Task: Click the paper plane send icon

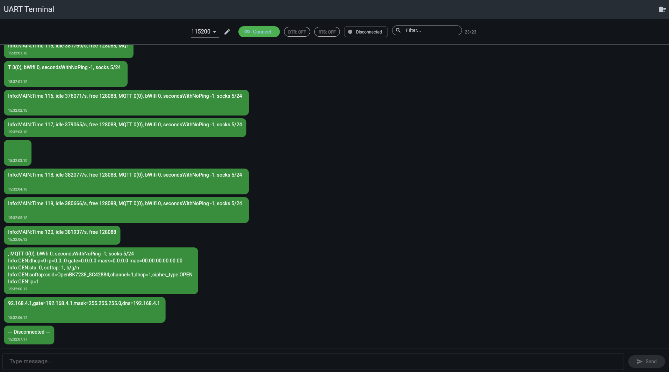Action: 640,362
